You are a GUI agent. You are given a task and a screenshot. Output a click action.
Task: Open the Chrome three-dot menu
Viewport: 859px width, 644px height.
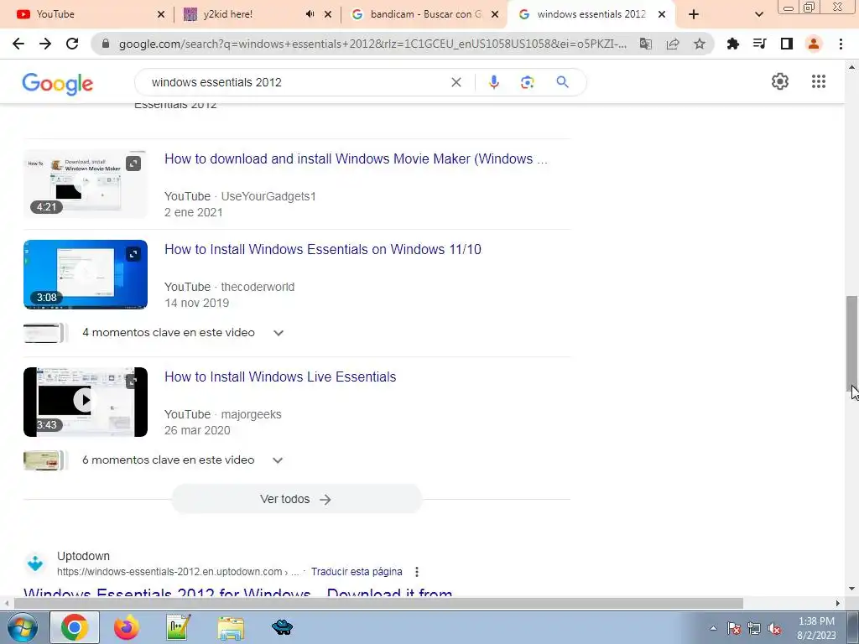coord(841,44)
